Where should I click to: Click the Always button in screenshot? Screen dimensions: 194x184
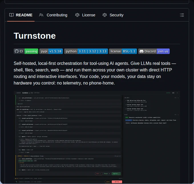click(107, 174)
